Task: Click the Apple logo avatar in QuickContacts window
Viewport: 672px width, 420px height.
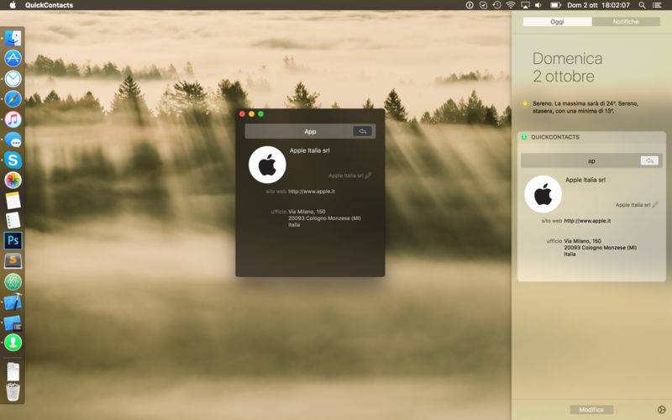Action: point(267,165)
